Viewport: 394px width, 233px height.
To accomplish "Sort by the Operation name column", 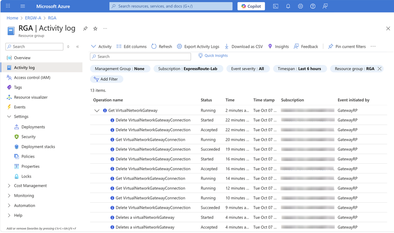I will tap(108, 100).
